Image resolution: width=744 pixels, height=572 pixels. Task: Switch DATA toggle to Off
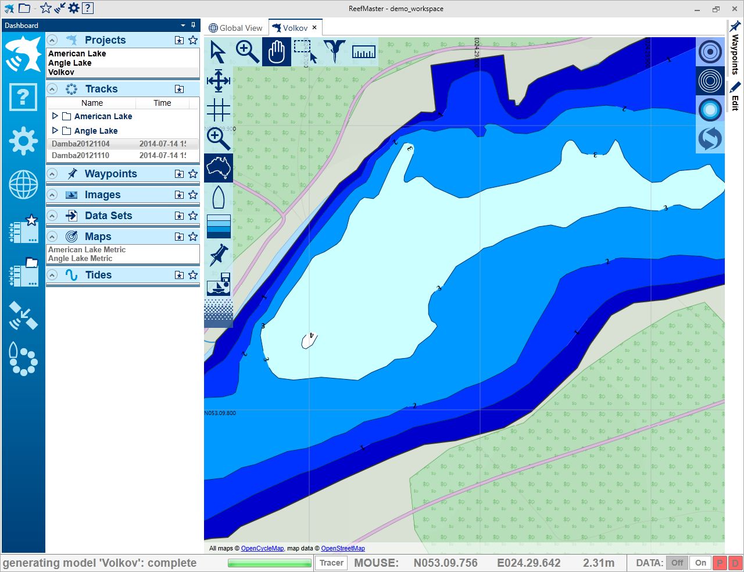[677, 563]
